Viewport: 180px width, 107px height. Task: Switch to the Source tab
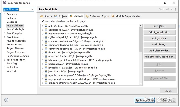pos(46,16)
